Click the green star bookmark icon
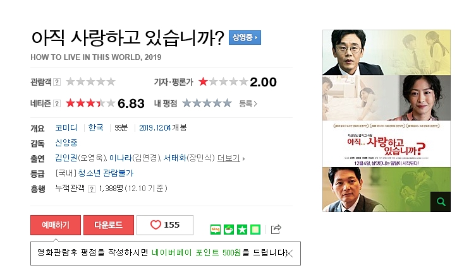This screenshot has height=280, width=476. [x=242, y=230]
